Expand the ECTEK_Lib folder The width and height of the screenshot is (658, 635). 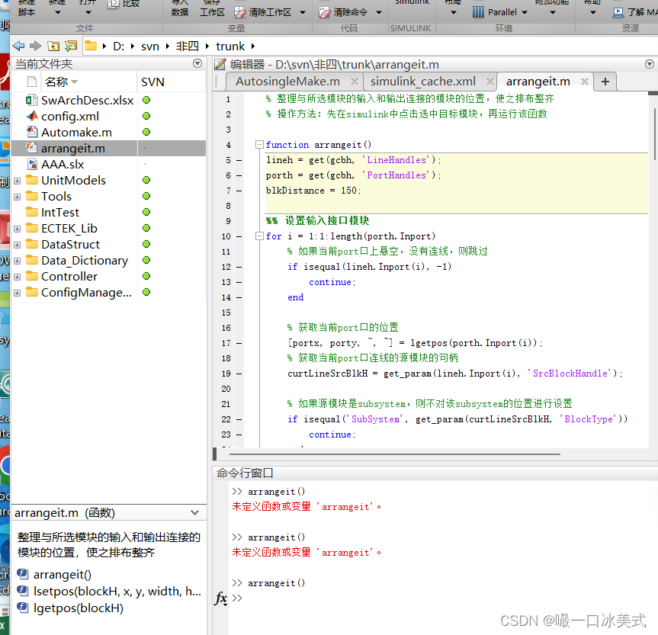[18, 229]
